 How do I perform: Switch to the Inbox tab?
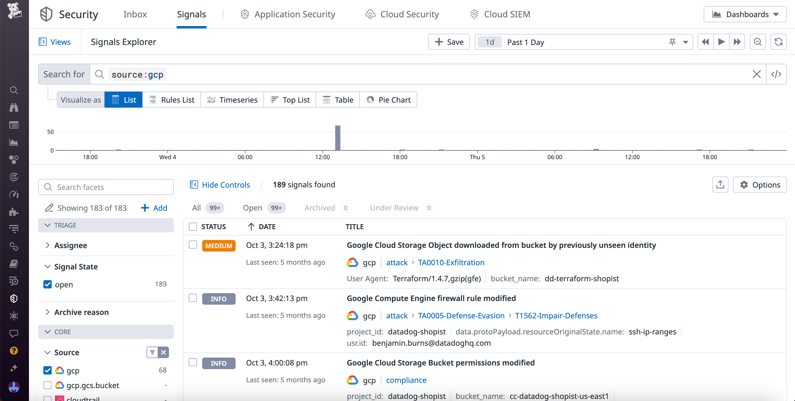135,14
